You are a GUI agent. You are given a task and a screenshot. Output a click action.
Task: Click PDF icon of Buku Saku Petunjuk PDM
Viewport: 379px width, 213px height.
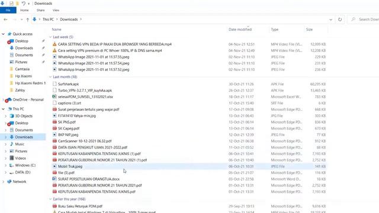[54, 206]
